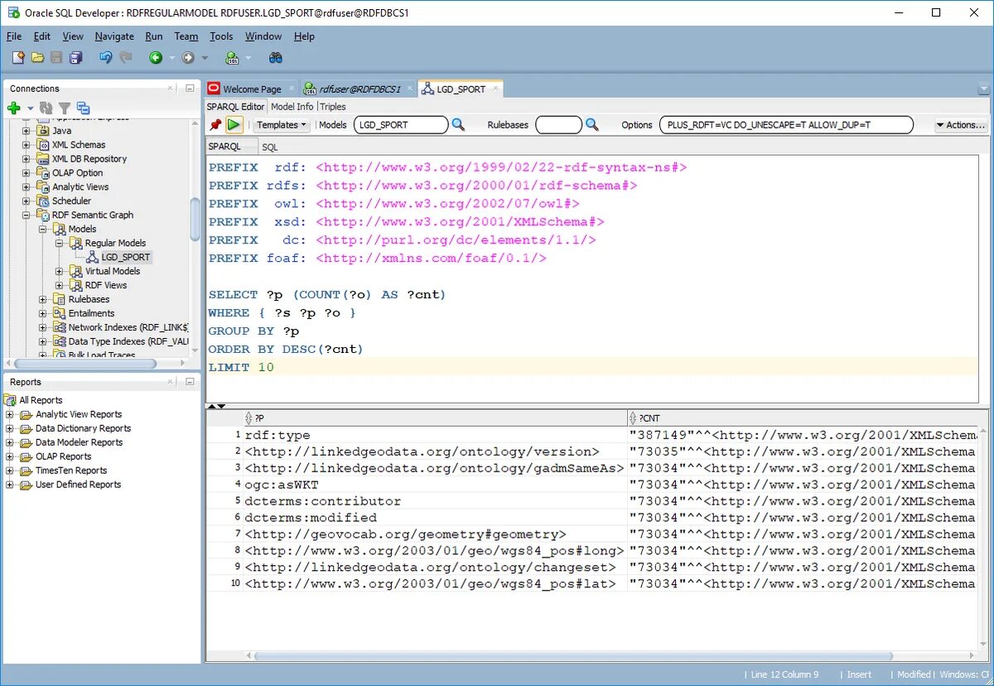Open the Forward button dropdown arrow
Screen dimensions: 994x686
205,58
